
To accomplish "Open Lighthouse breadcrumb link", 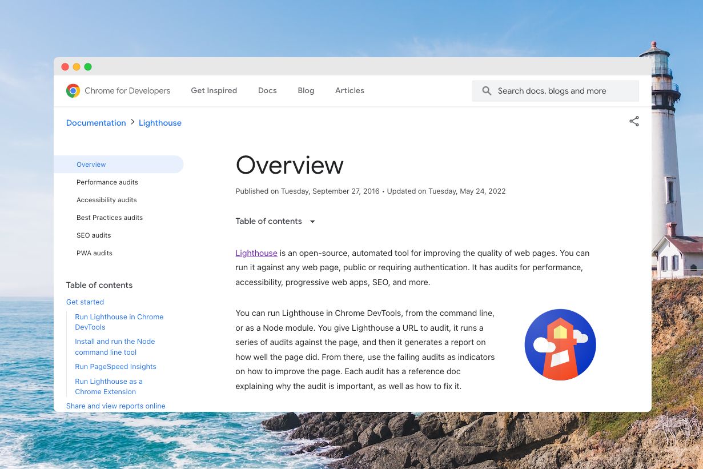I will (160, 123).
